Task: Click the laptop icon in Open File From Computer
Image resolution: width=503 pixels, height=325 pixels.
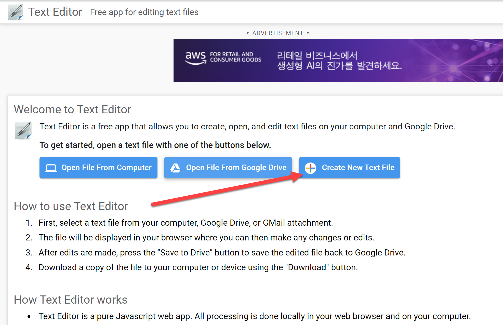Action: 51,168
